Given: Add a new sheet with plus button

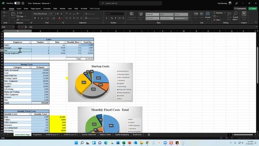Looking at the screenshot, I should pos(149,135).
